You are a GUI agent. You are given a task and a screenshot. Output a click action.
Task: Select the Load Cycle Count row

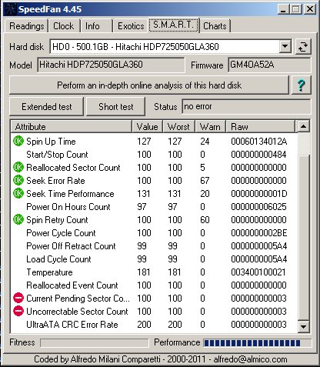(155, 259)
